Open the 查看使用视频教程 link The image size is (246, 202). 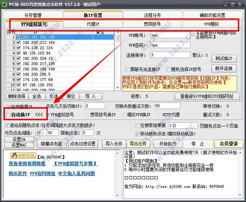click(27, 164)
